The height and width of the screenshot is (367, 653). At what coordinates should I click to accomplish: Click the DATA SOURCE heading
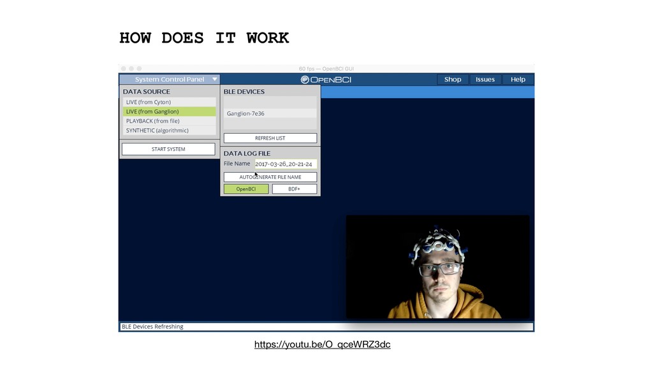[x=147, y=92]
